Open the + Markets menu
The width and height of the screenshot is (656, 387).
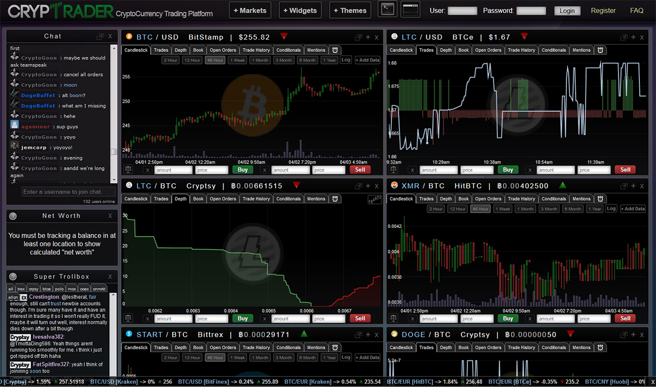point(250,10)
